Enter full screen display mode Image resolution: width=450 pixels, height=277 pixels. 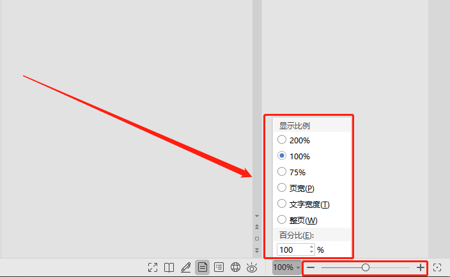coord(153,267)
